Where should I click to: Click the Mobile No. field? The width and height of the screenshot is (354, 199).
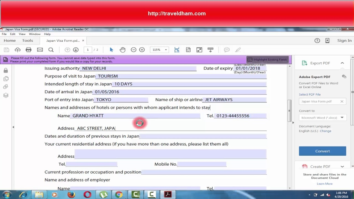(x=202, y=164)
